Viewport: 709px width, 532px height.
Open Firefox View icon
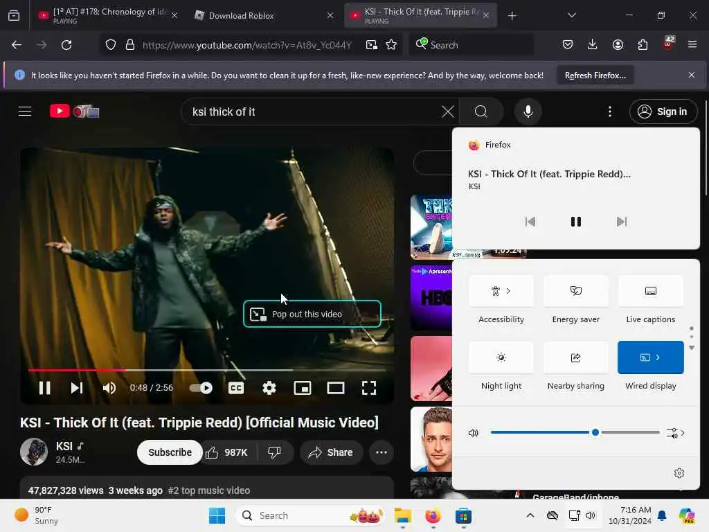pyautogui.click(x=14, y=15)
